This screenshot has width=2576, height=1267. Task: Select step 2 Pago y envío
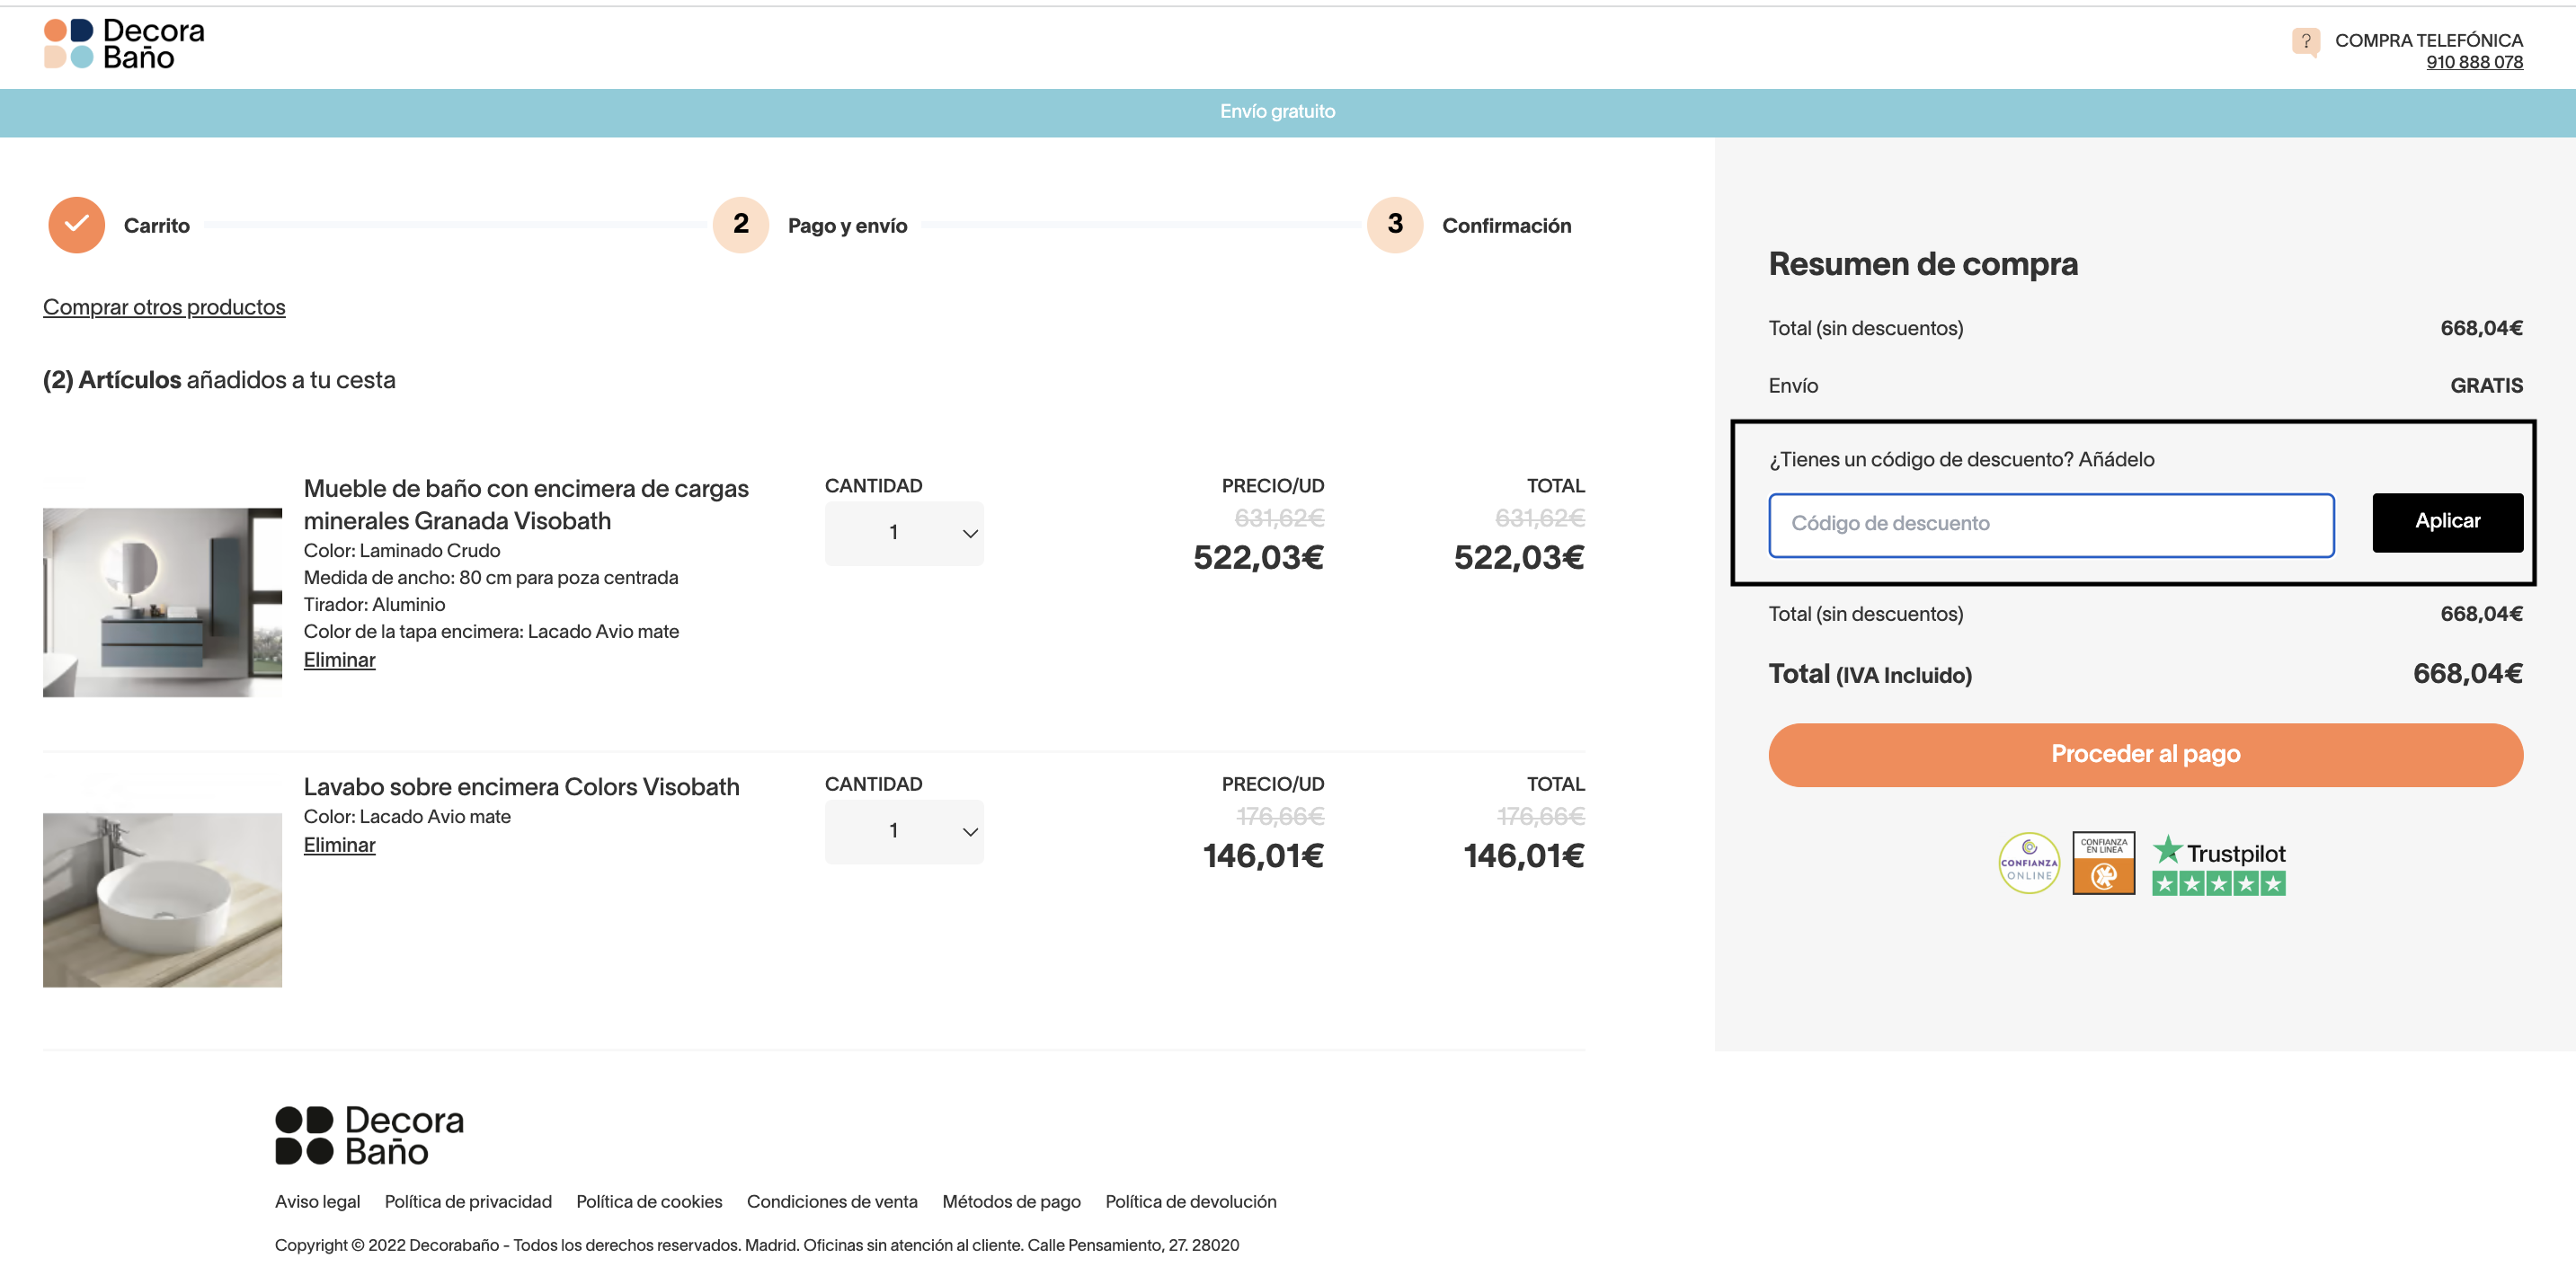(x=741, y=225)
